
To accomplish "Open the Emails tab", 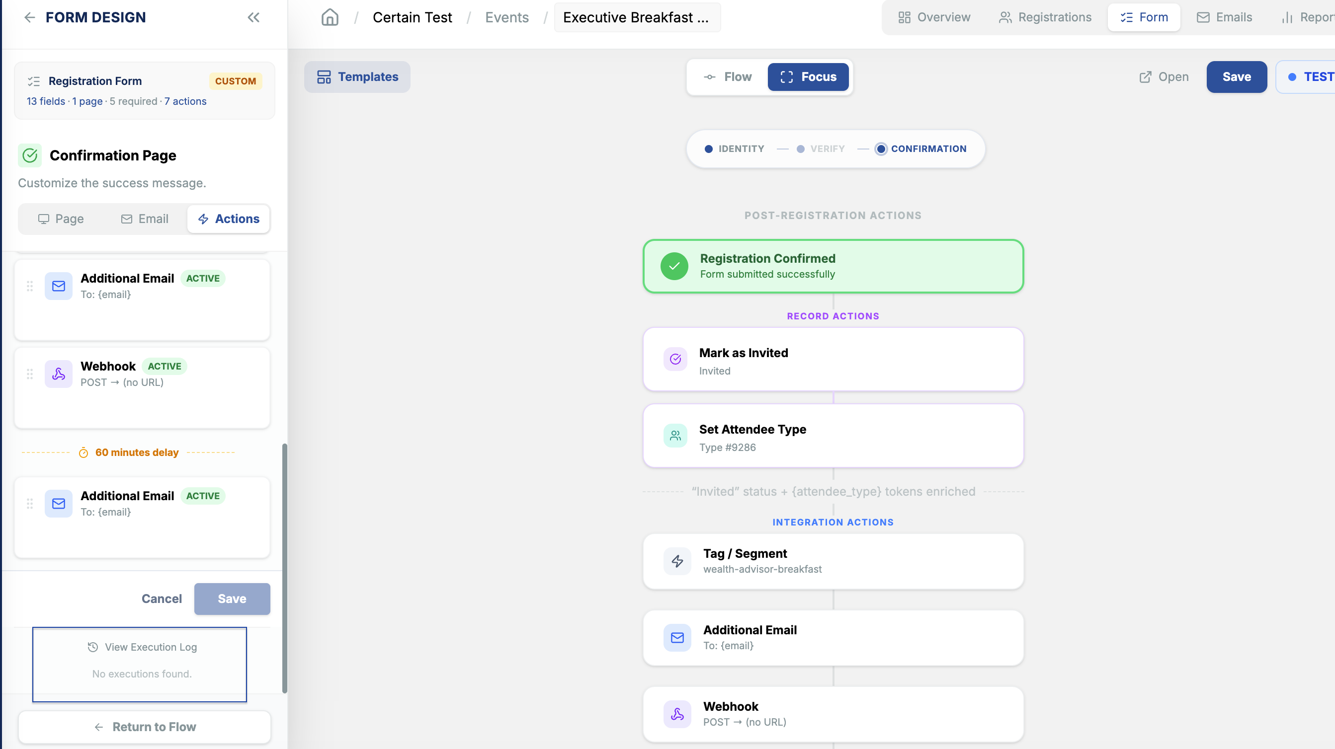I will (x=1224, y=17).
